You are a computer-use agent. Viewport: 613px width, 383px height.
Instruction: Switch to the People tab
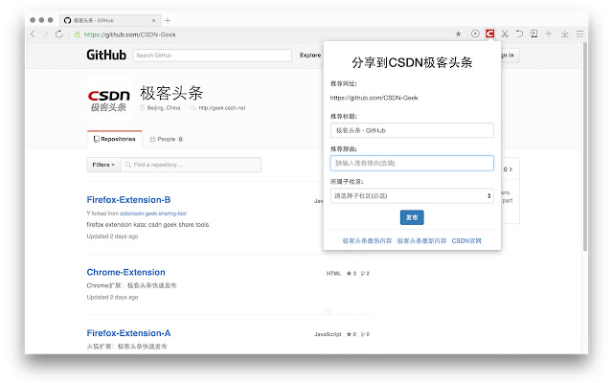[166, 139]
